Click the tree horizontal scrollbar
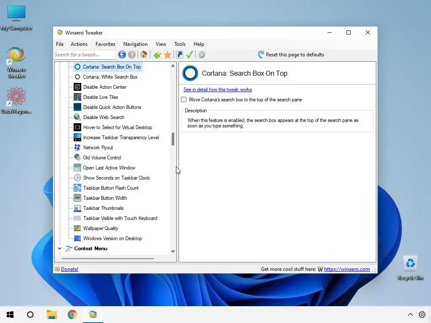The width and height of the screenshot is (431, 323). tap(108, 259)
